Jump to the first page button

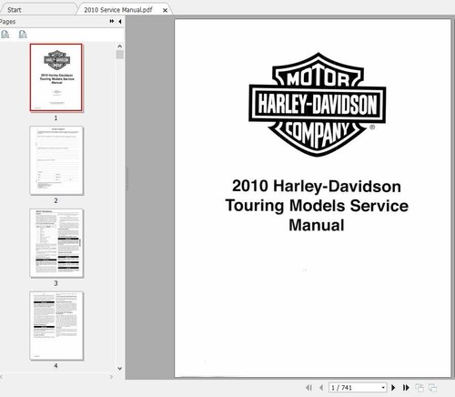[308, 388]
